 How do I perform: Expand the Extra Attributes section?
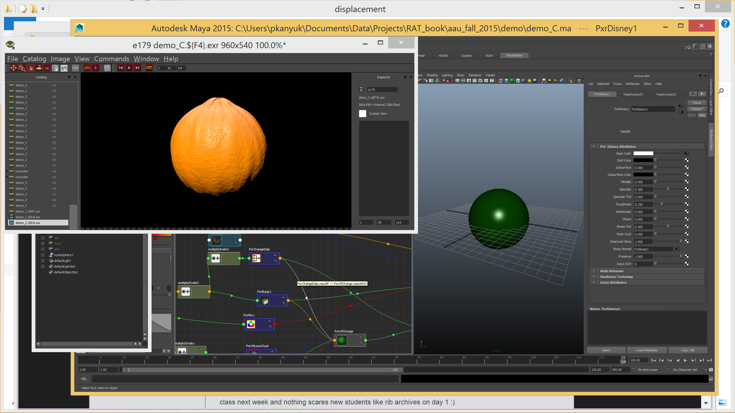[594, 282]
